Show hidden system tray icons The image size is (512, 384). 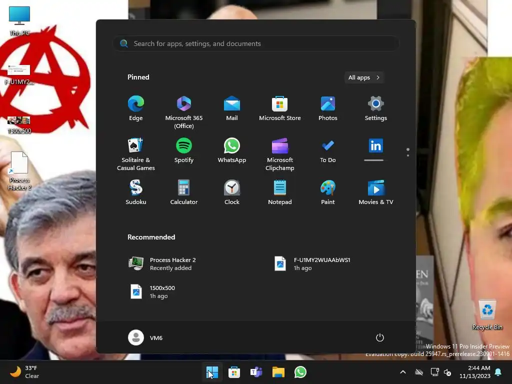[x=403, y=372]
